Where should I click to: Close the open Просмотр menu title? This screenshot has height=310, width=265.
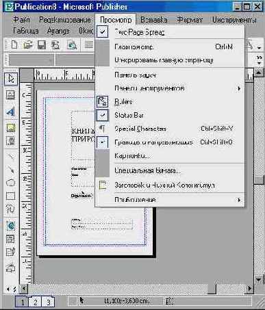116,20
